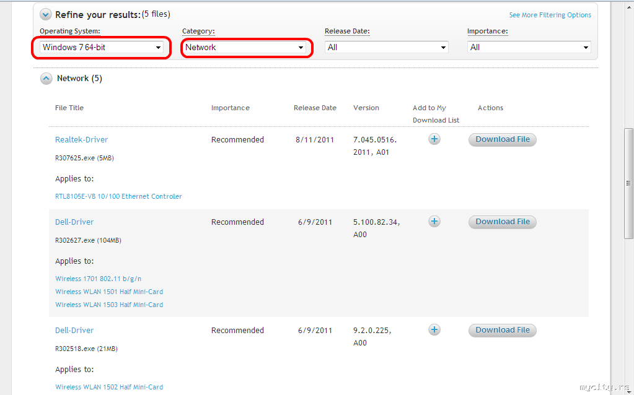Add Dell-Driver R302627.exe to download list
The image size is (634, 395).
point(434,221)
